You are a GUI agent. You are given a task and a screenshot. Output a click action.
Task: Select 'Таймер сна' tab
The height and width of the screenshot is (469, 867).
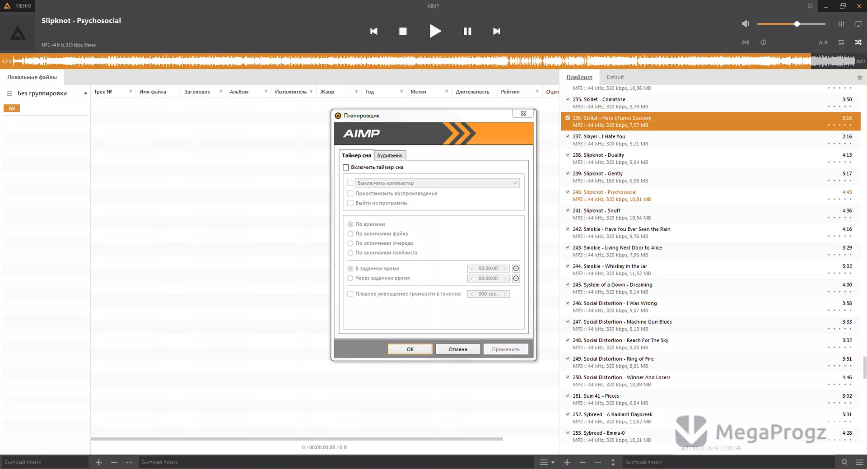[x=356, y=155]
